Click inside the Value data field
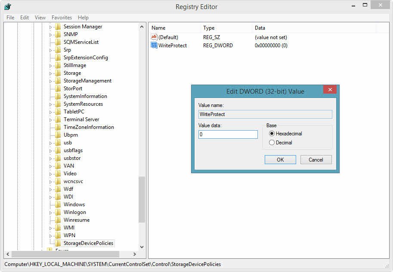Image resolution: width=393 pixels, height=272 pixels. pos(228,134)
